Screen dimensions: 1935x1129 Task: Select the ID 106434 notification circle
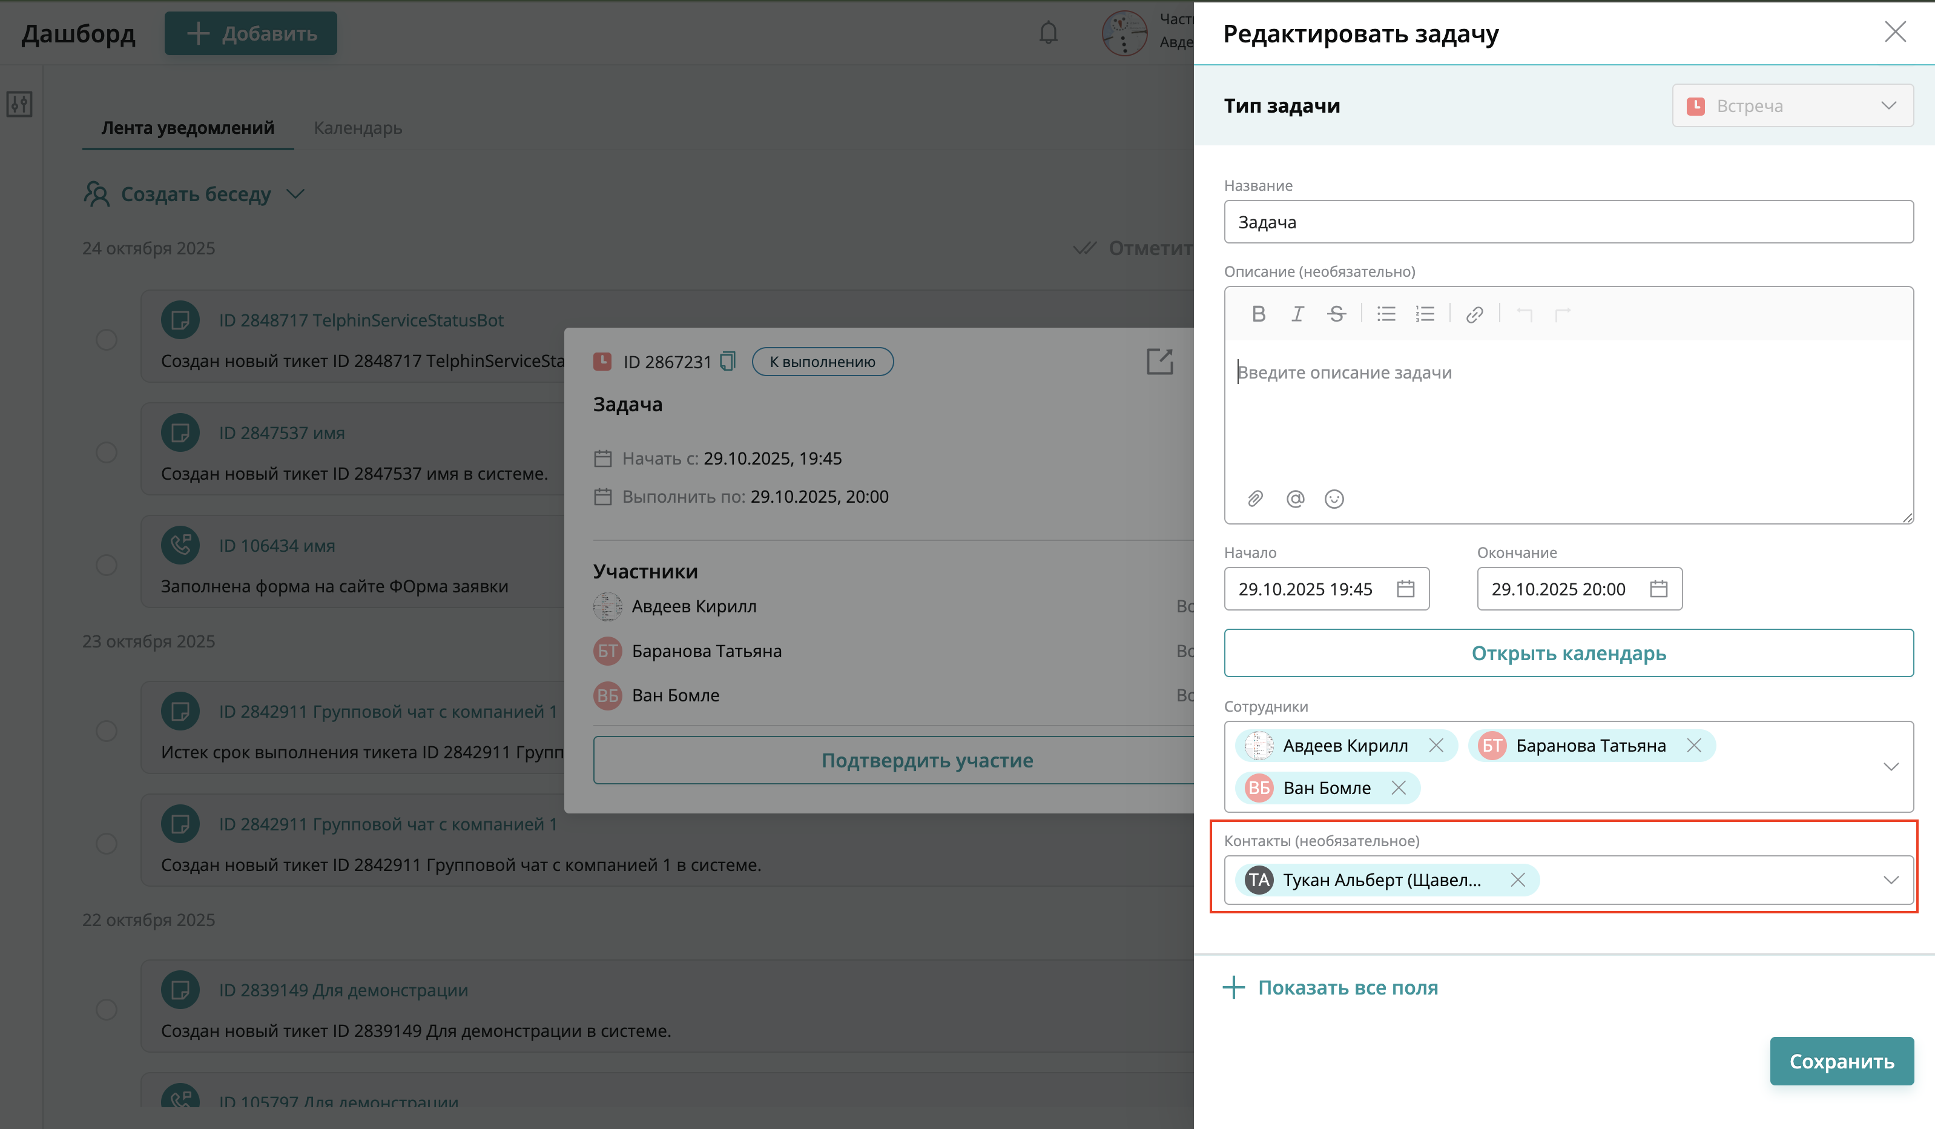point(107,565)
